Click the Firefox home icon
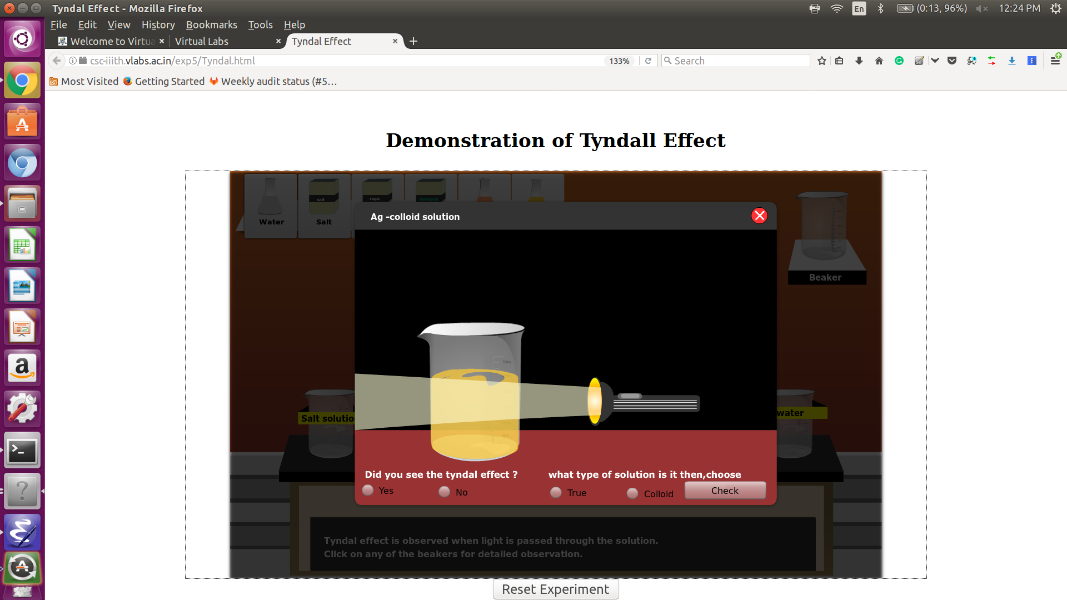 pos(879,61)
